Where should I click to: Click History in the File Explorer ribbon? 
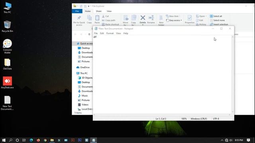tap(201, 24)
